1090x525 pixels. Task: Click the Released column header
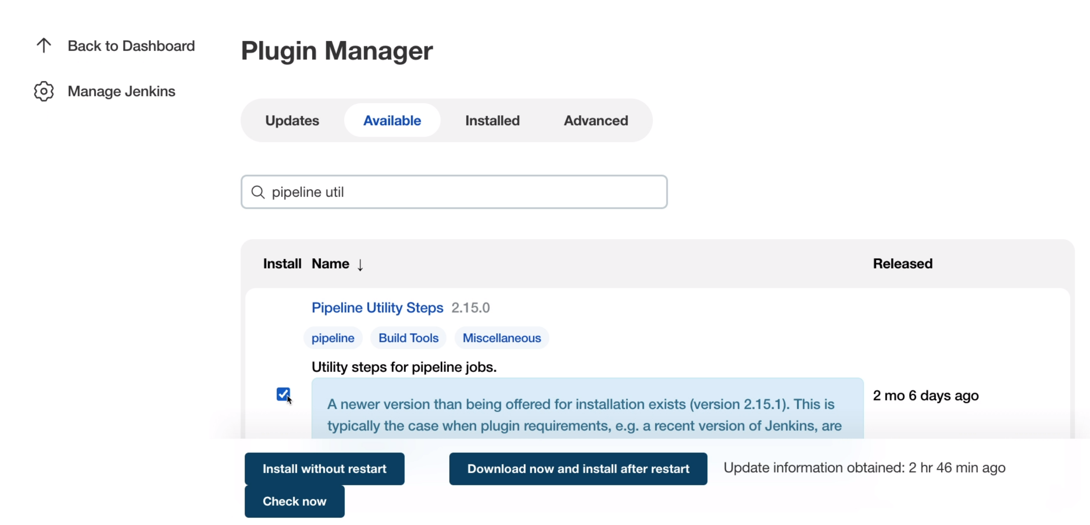click(903, 264)
